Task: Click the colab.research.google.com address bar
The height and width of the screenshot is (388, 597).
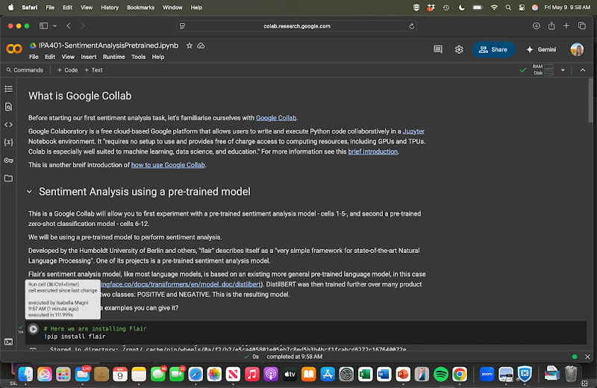Action: coord(296,26)
